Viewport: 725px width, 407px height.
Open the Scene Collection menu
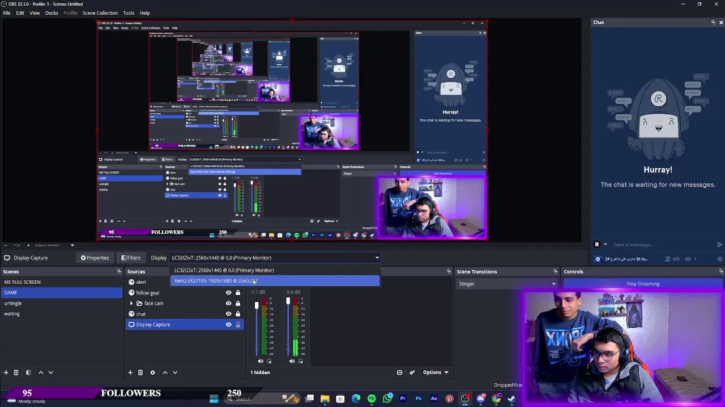100,13
